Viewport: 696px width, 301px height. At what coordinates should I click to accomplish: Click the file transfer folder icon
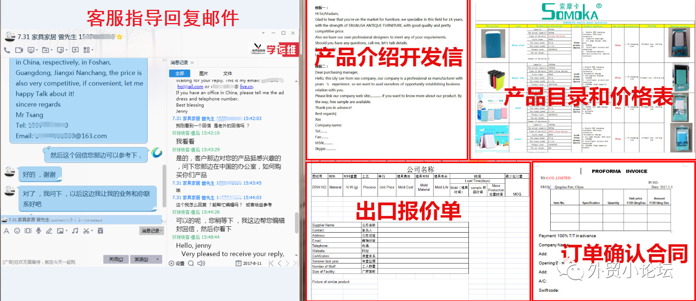point(45,50)
